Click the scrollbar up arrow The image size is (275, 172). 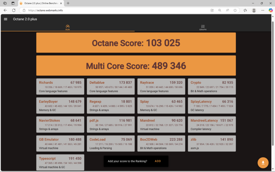(273, 16)
